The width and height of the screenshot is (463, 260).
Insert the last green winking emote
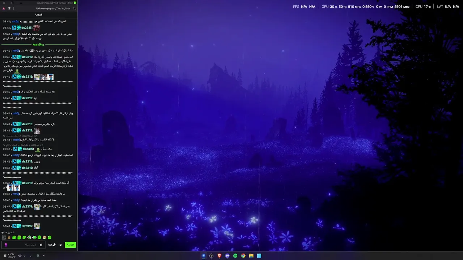point(50,238)
